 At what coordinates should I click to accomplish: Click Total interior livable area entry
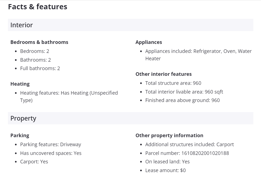coord(184,92)
